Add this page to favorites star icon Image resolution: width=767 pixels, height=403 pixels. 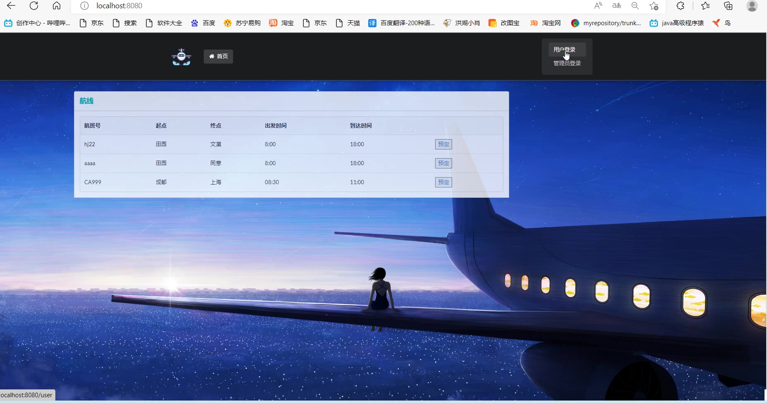point(654,6)
